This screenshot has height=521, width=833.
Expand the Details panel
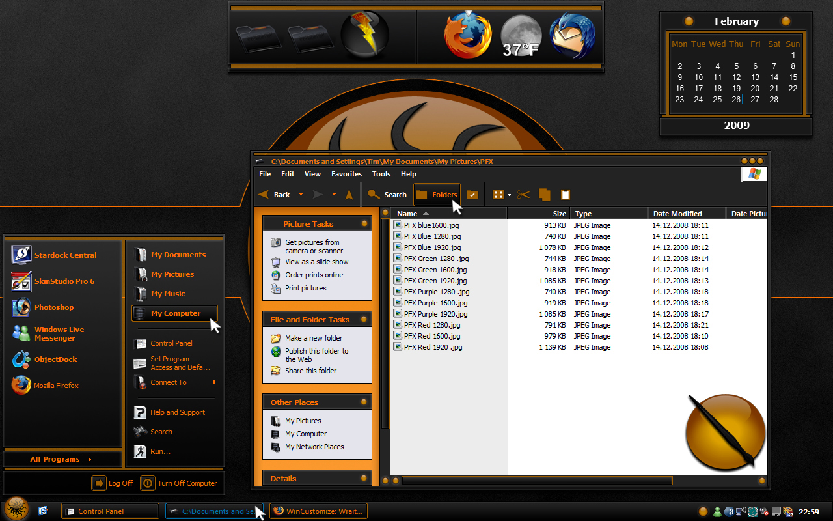click(364, 478)
